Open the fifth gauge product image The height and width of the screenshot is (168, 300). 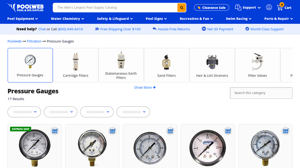(x=265, y=148)
